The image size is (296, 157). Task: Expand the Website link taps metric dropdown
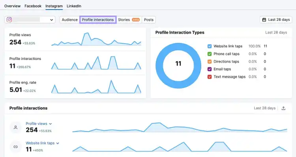pyautogui.click(x=43, y=143)
